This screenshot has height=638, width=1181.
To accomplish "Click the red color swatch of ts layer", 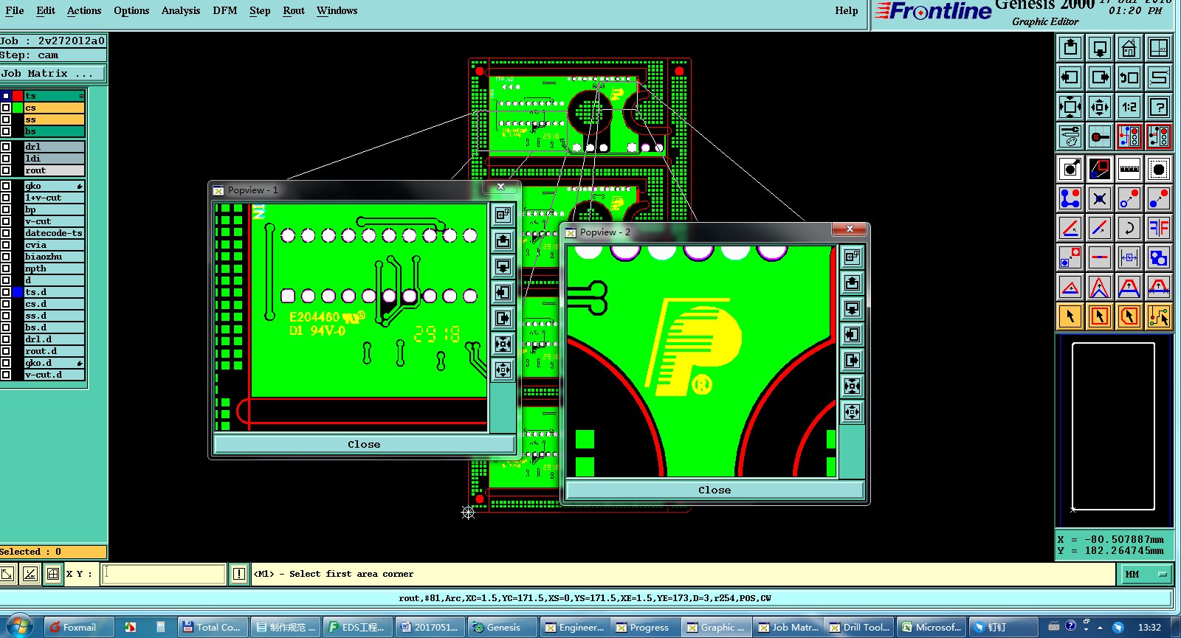I will pyautogui.click(x=18, y=96).
